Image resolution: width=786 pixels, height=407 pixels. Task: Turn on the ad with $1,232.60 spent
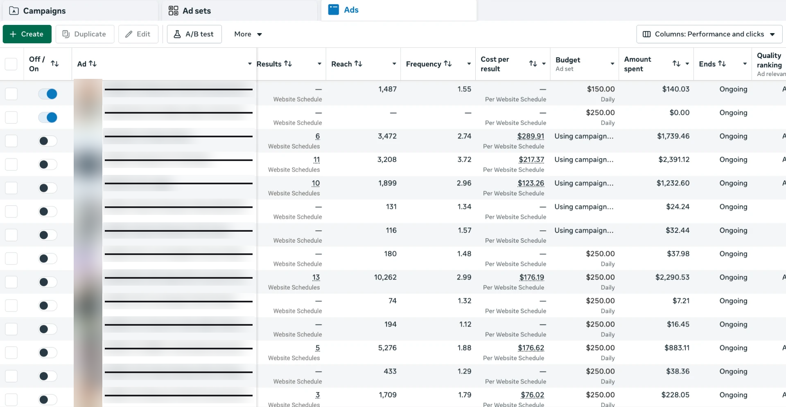pos(48,188)
